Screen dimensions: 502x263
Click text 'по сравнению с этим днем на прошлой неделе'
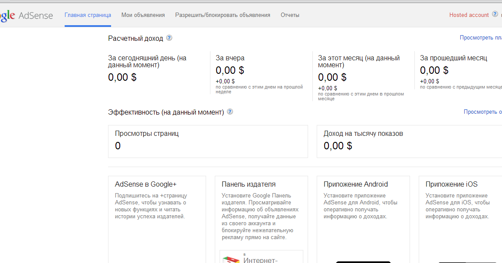click(x=259, y=89)
